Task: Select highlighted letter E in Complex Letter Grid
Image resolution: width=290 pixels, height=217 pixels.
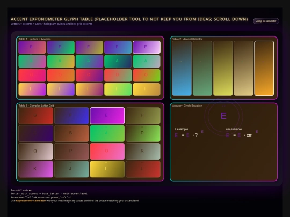Action: click(107, 116)
